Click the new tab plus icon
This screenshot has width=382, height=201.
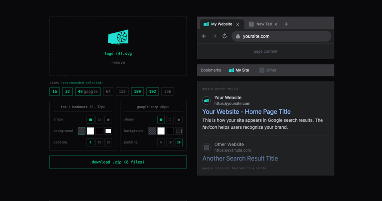(286, 24)
